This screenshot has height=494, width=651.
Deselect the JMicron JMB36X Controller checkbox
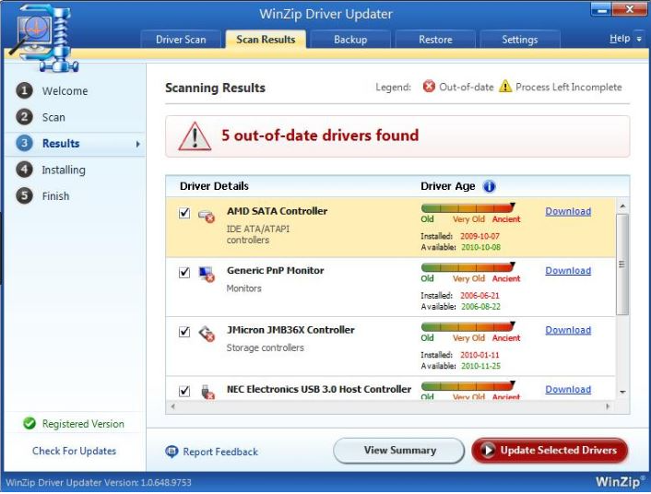click(184, 331)
